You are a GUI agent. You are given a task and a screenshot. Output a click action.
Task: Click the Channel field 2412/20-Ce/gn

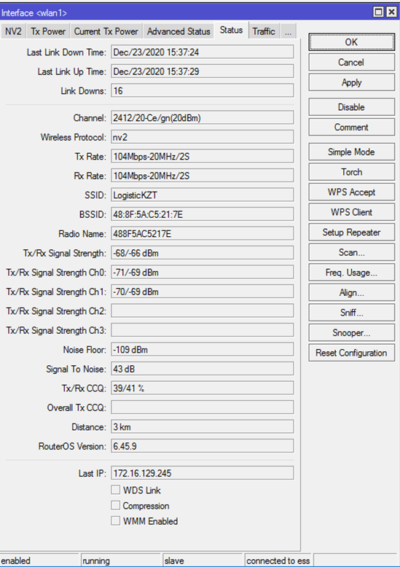click(202, 118)
